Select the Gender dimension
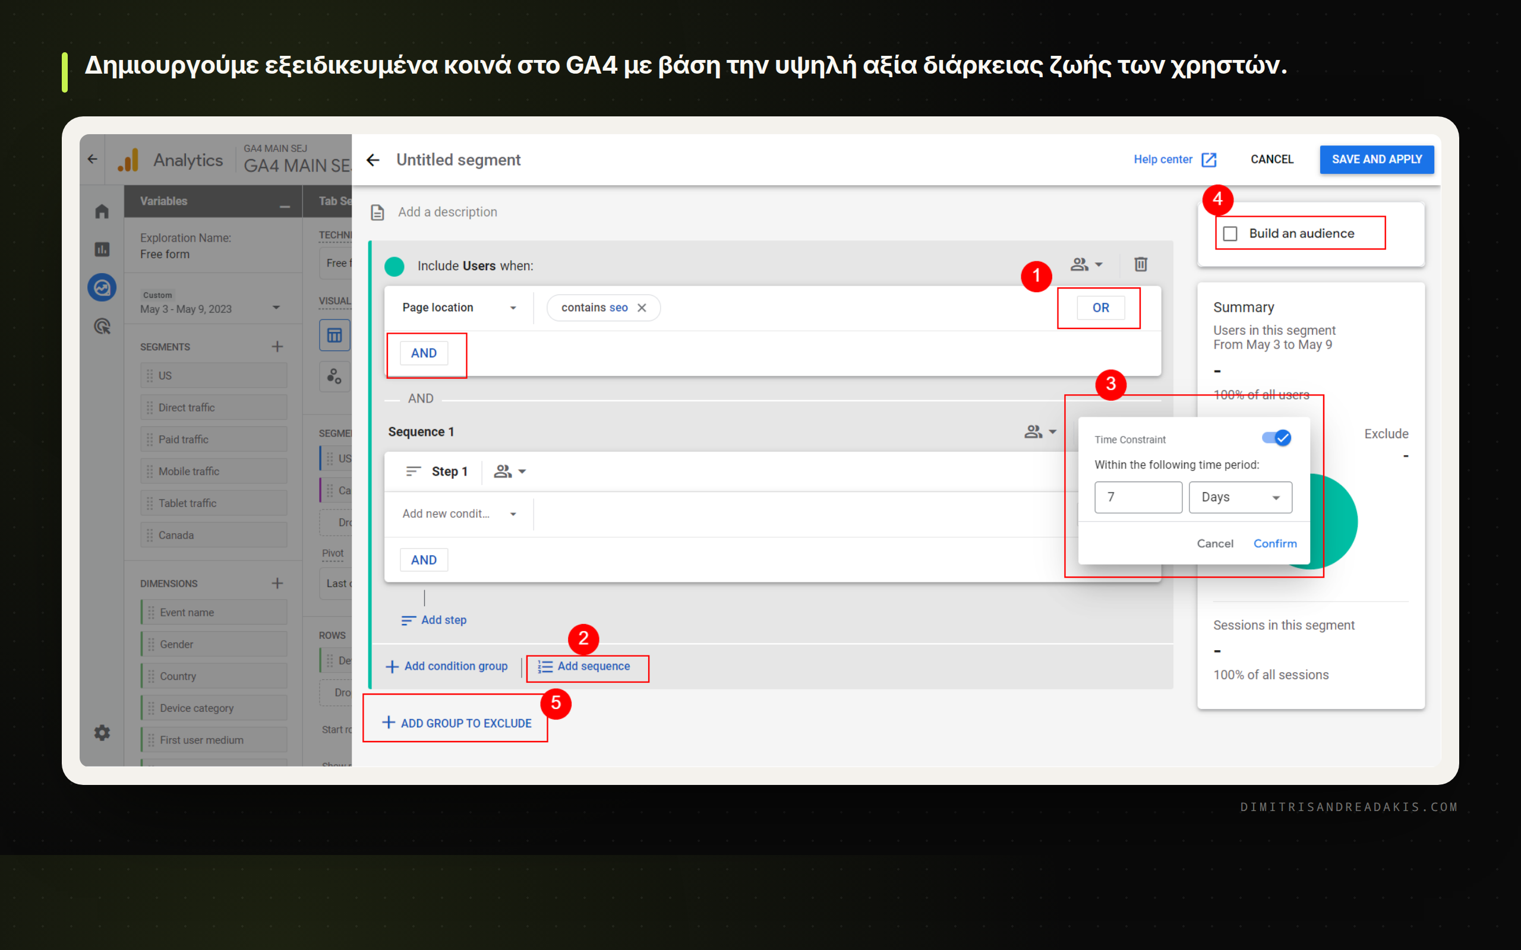This screenshot has height=950, width=1521. (x=214, y=645)
